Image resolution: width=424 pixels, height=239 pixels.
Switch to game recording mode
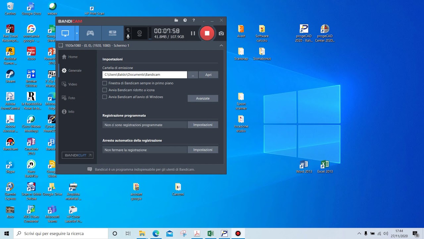pyautogui.click(x=90, y=33)
